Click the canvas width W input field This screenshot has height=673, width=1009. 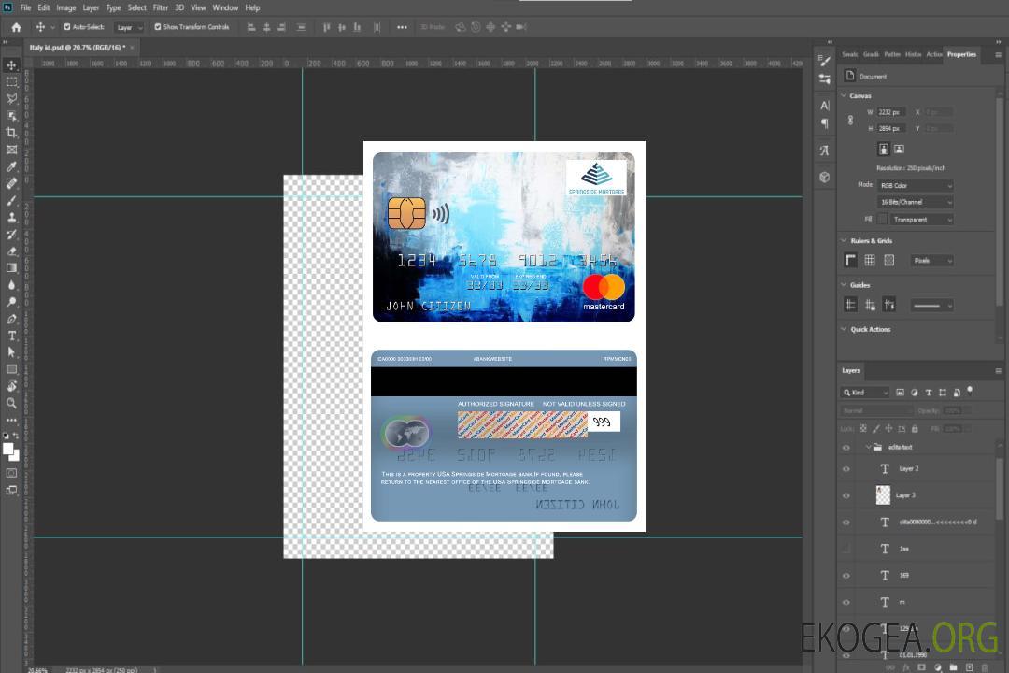(x=892, y=112)
